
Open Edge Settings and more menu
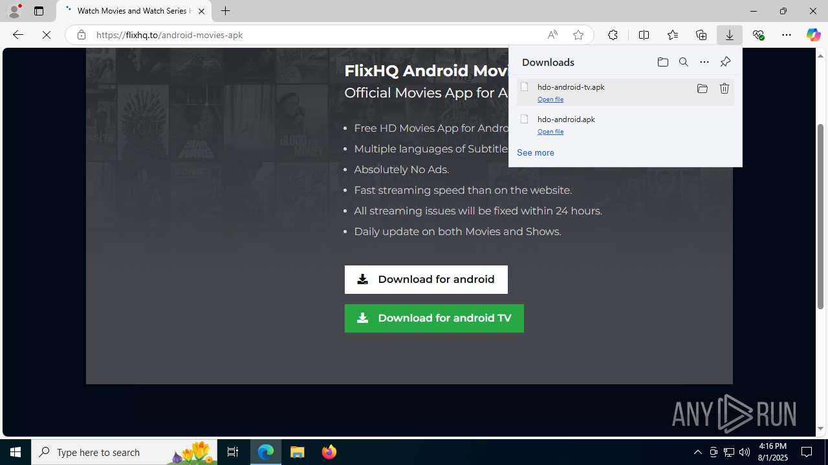pyautogui.click(x=787, y=35)
